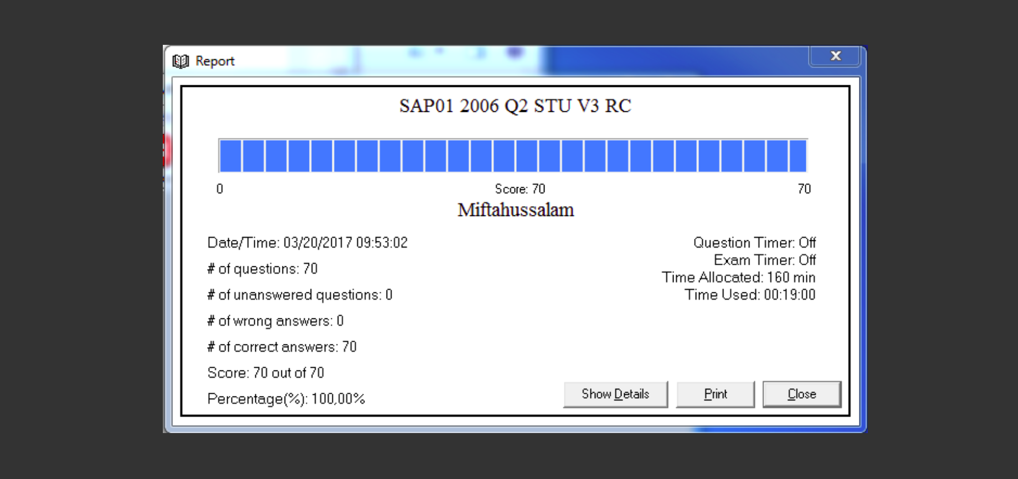Image resolution: width=1018 pixels, height=479 pixels.
Task: Click the Score: 70 label under the bar
Action: (520, 189)
